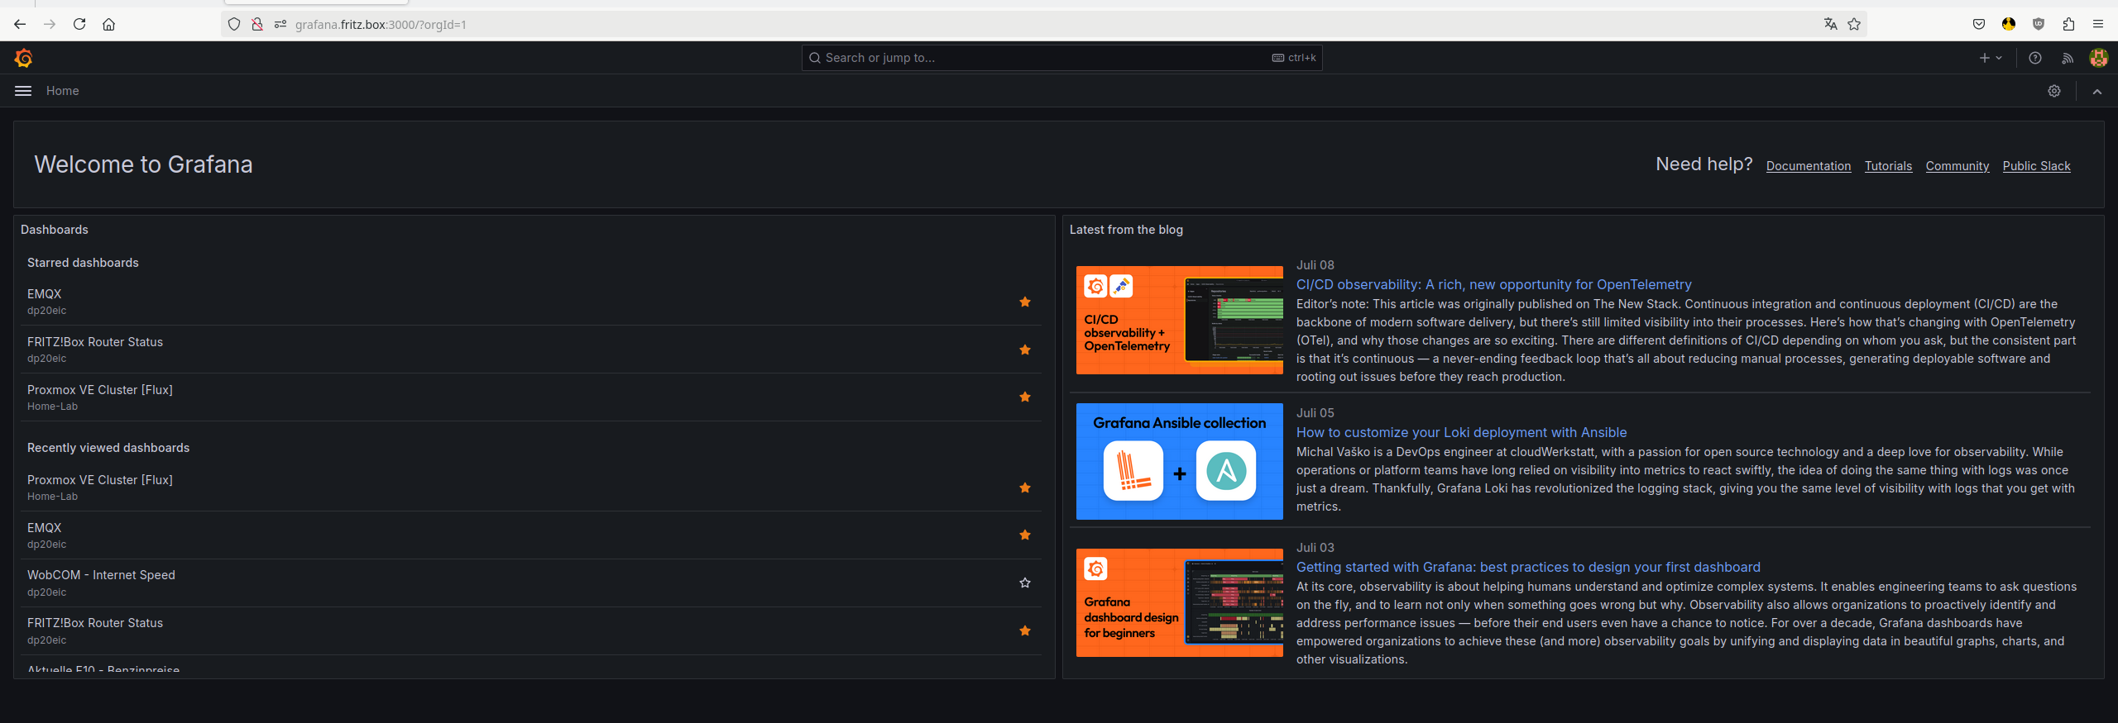Open dashboard settings gear icon
The image size is (2118, 723).
[2054, 91]
